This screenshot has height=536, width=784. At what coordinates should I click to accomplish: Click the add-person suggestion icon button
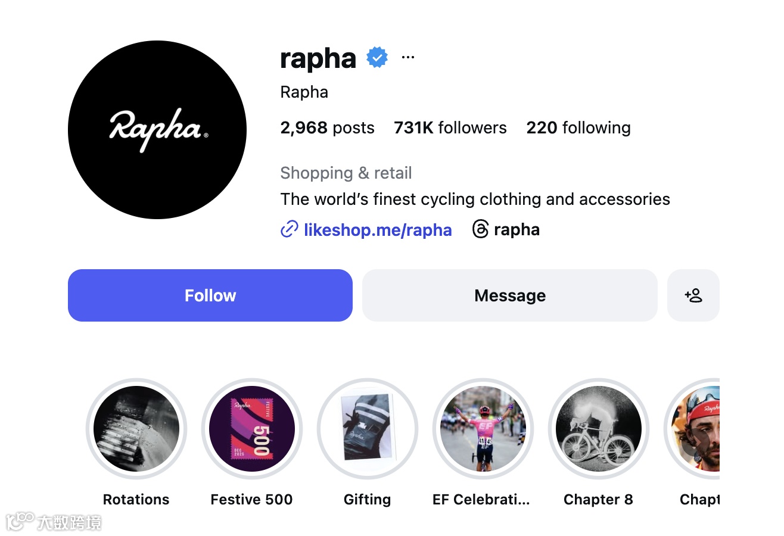(x=693, y=295)
